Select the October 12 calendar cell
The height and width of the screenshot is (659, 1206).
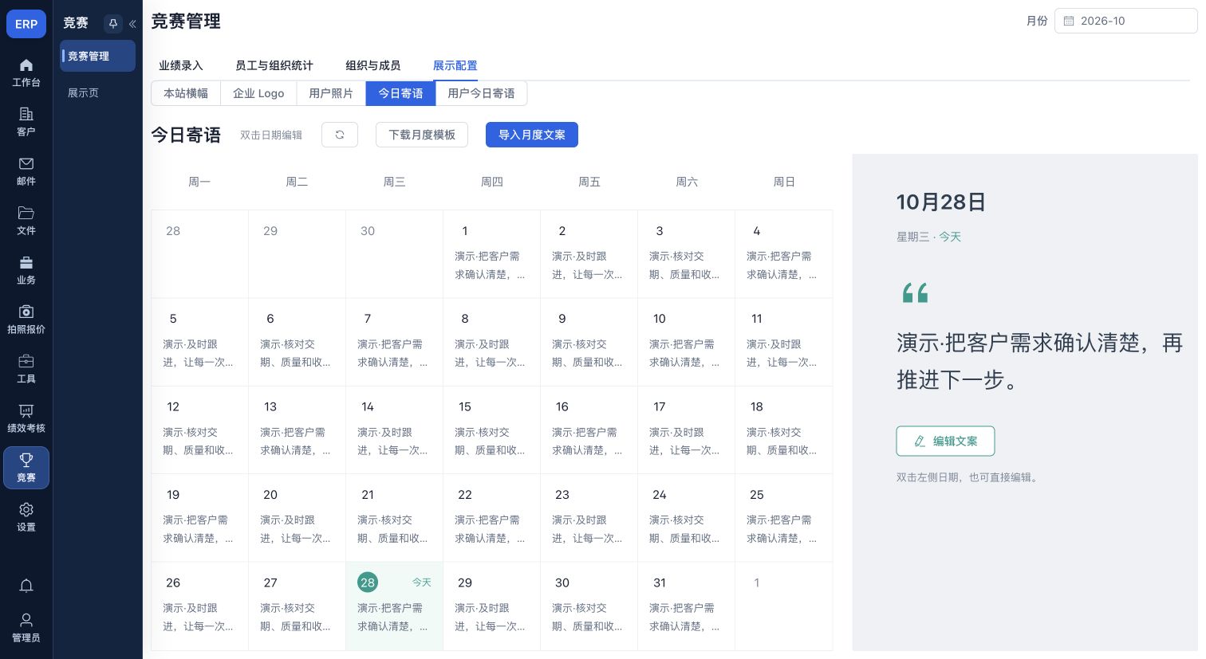pos(199,430)
